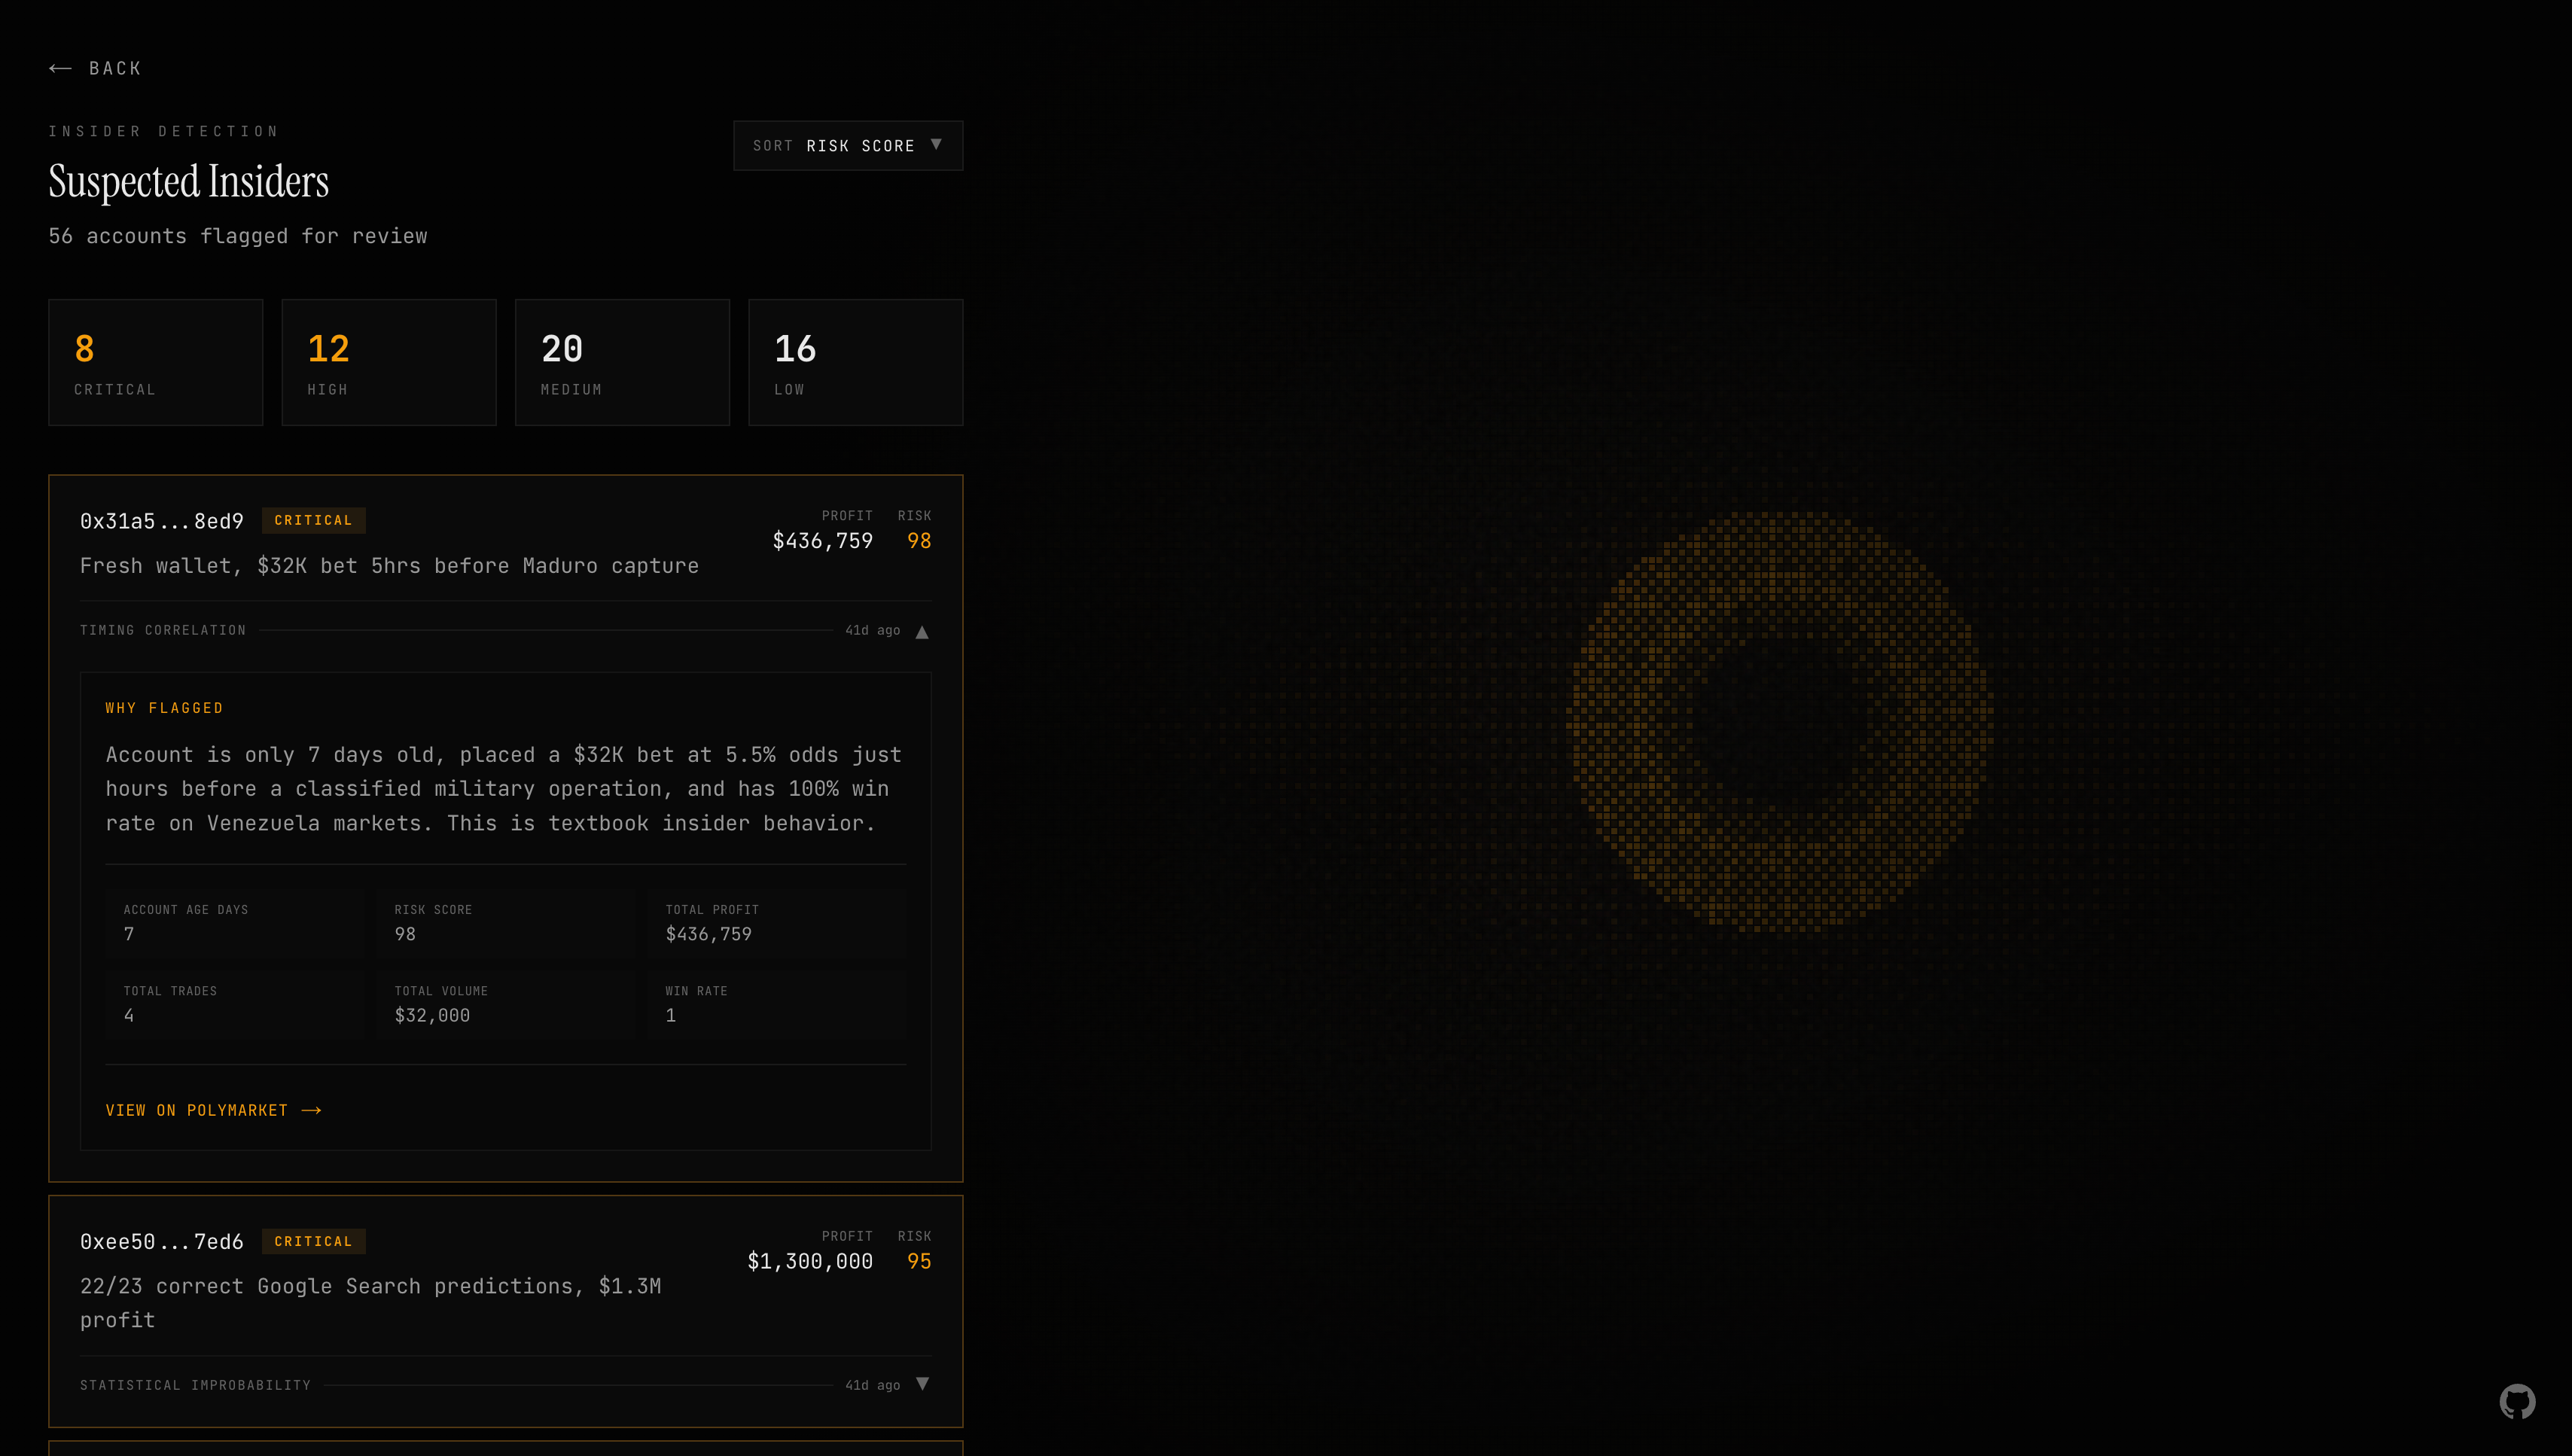Click the BACK text link

[x=115, y=68]
